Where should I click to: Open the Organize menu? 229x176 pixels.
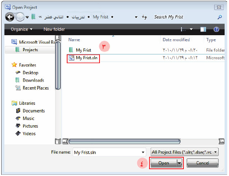pos(22,29)
